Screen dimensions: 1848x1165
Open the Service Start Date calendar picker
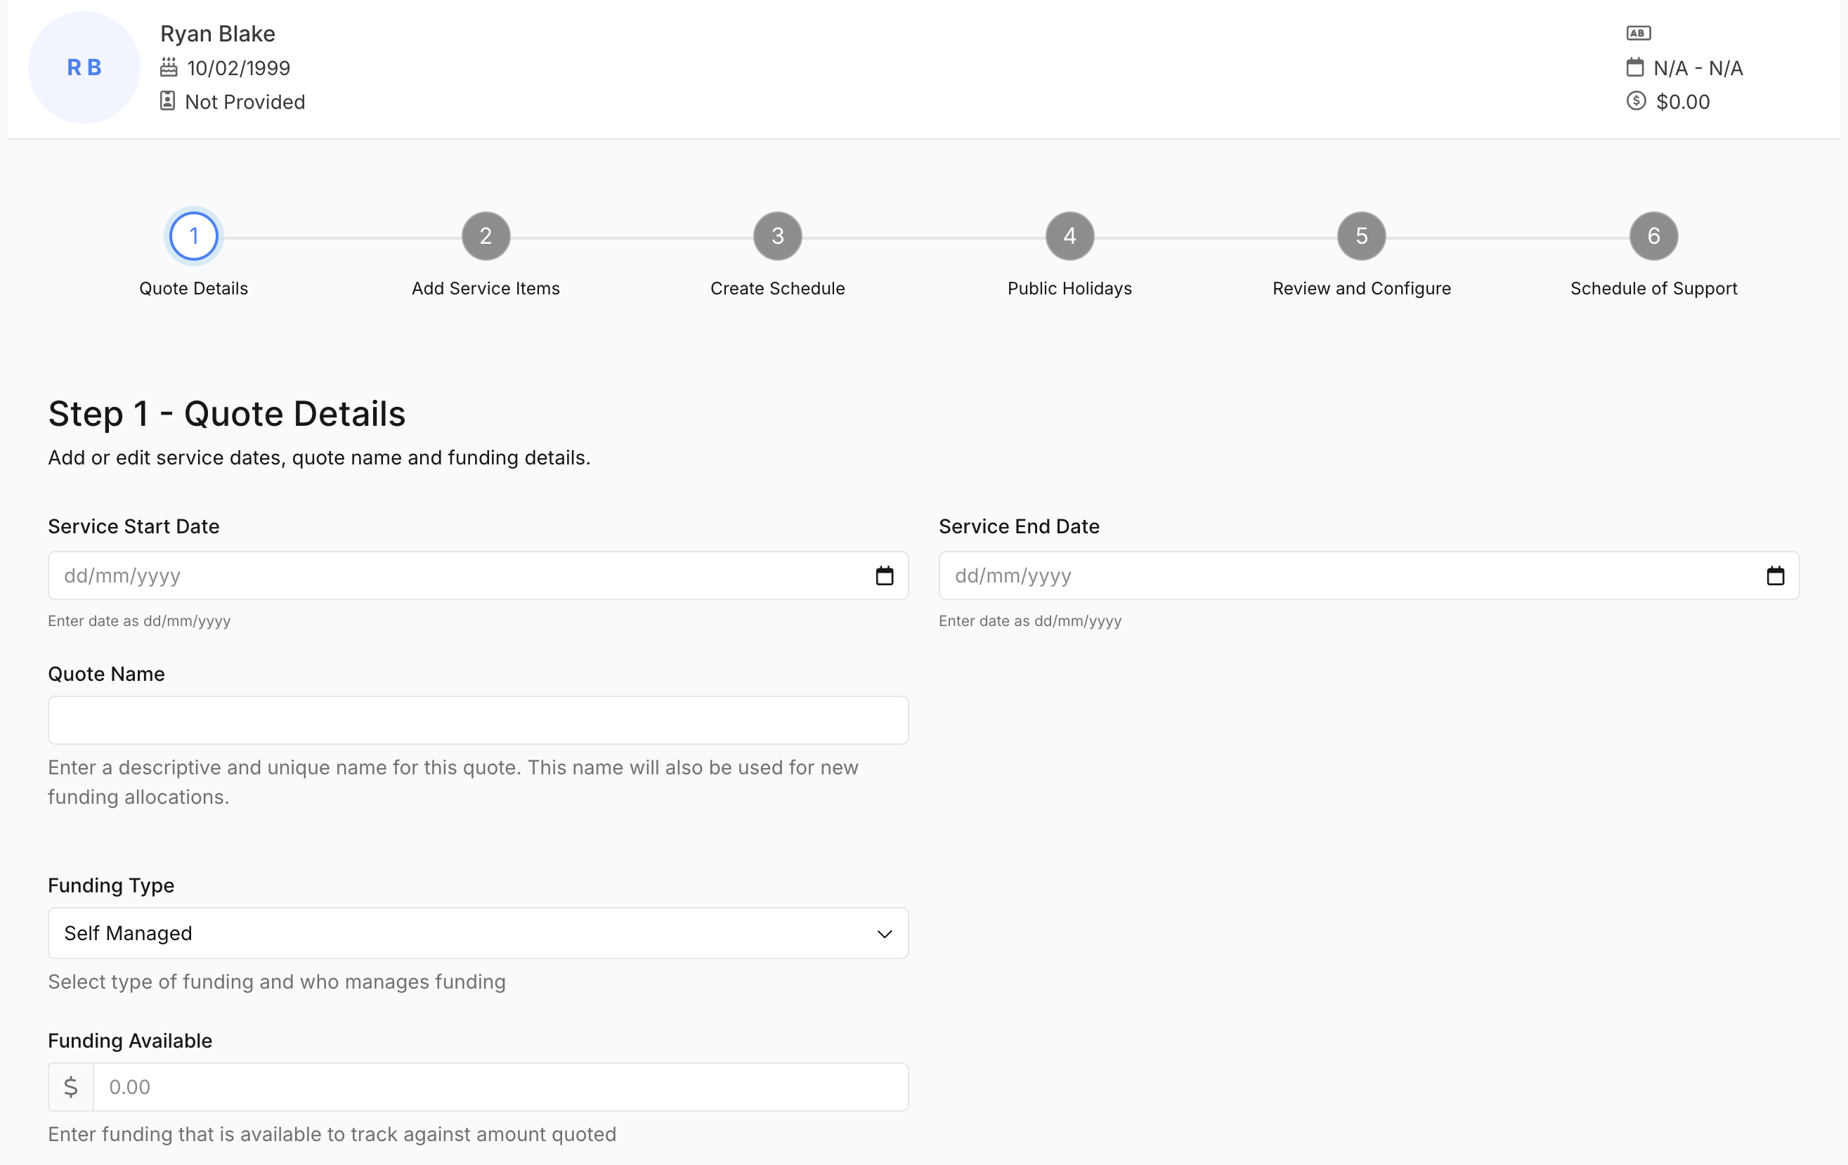884,575
